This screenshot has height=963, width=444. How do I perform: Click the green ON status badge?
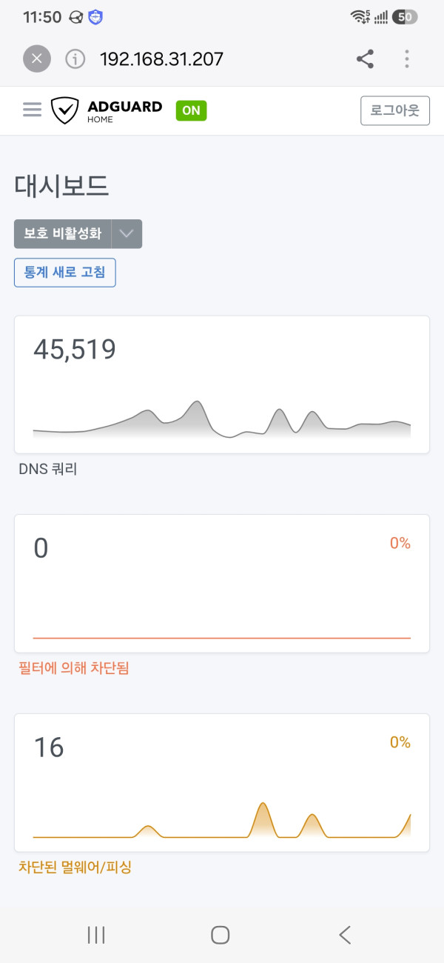coord(191,110)
